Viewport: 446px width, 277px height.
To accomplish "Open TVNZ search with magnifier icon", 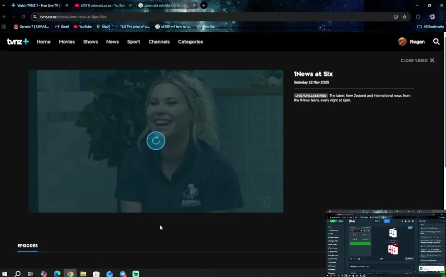I will tap(436, 42).
